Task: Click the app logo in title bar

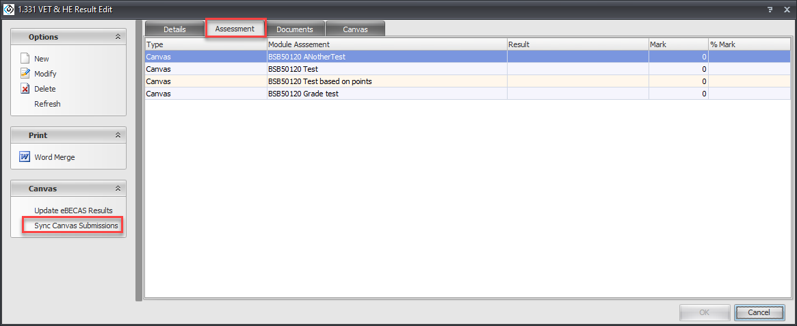Action: coord(9,10)
